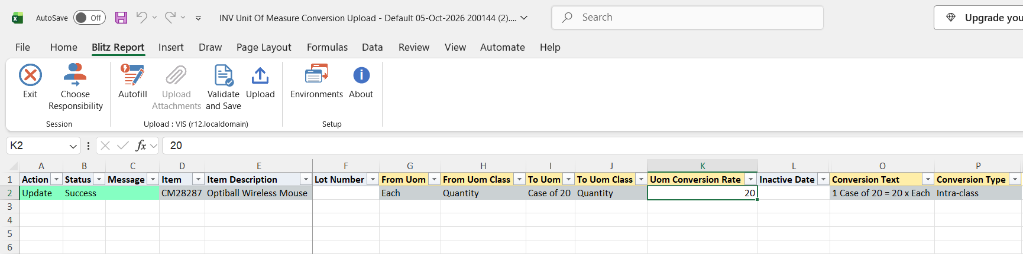Viewport: 1023px width, 254px height.
Task: Open From Uom filter dropdown
Action: [435, 179]
